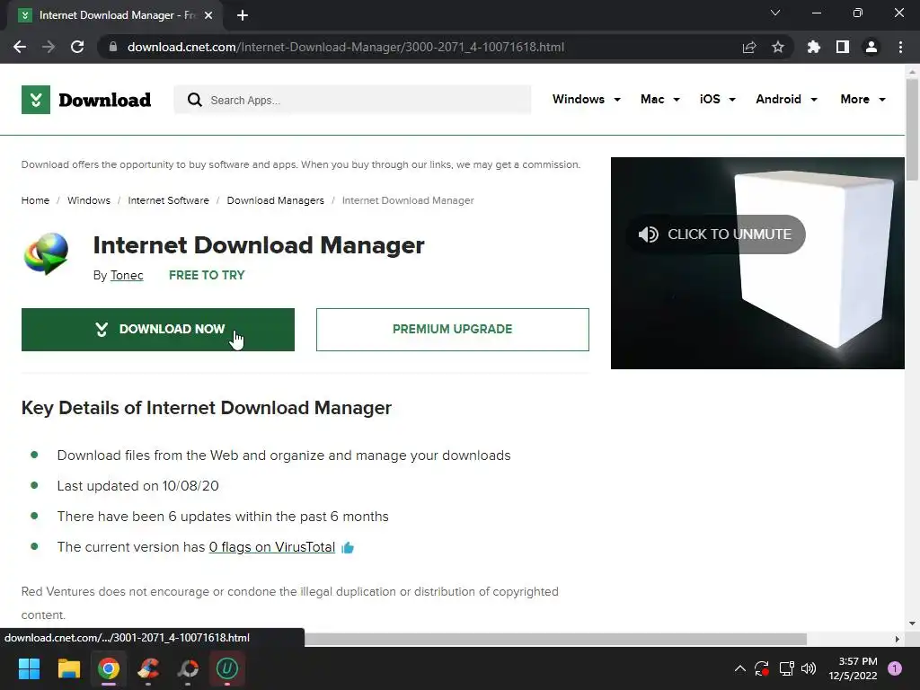
Task: Click 'Key Details of Internet Download Manager' heading
Action: pos(206,408)
